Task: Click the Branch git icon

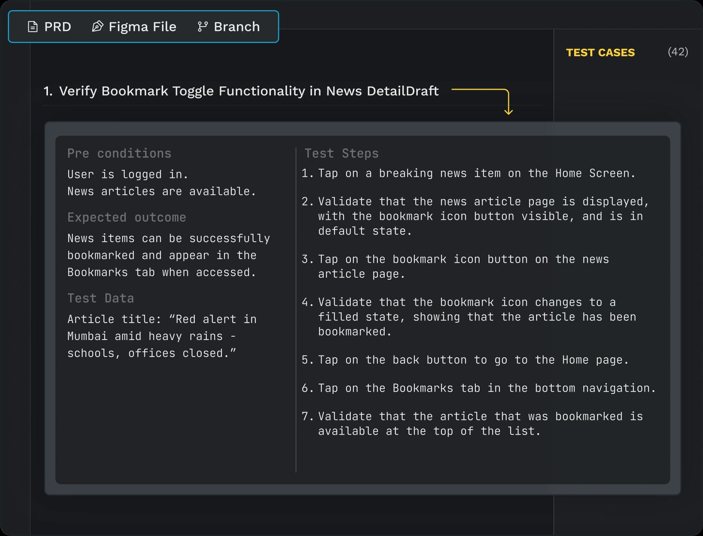Action: point(203,26)
